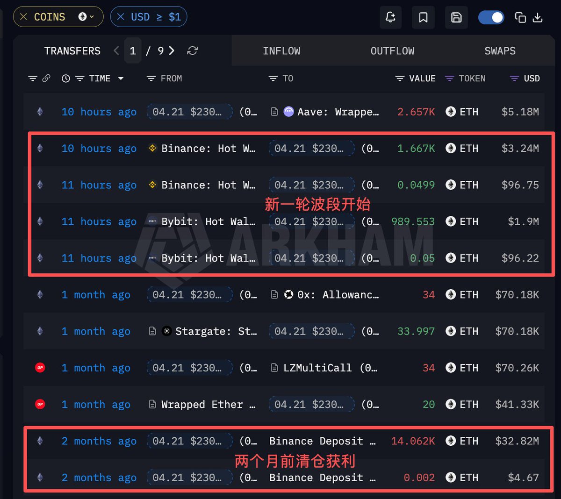The width and height of the screenshot is (561, 499).
Task: Open the 0x: Allowanc... recipient
Action: (338, 295)
